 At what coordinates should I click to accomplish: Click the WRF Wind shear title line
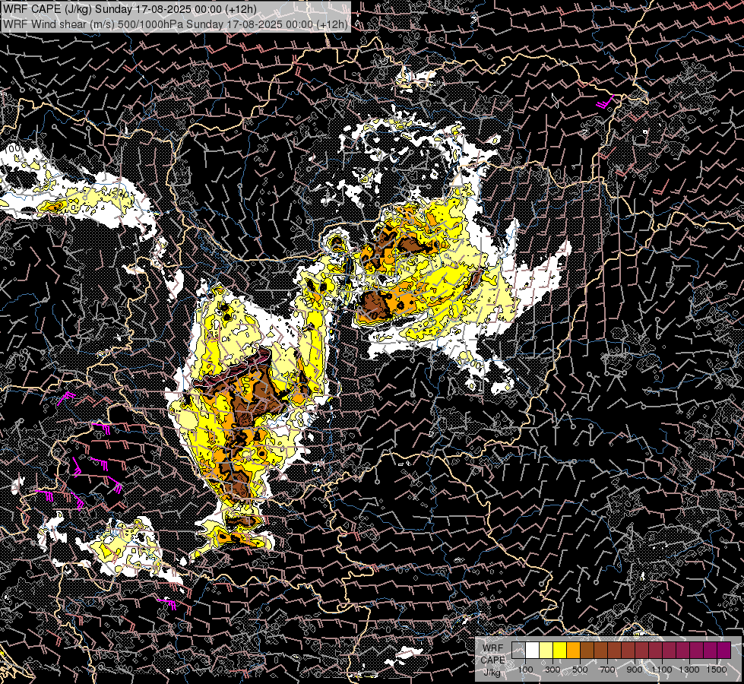(x=175, y=24)
